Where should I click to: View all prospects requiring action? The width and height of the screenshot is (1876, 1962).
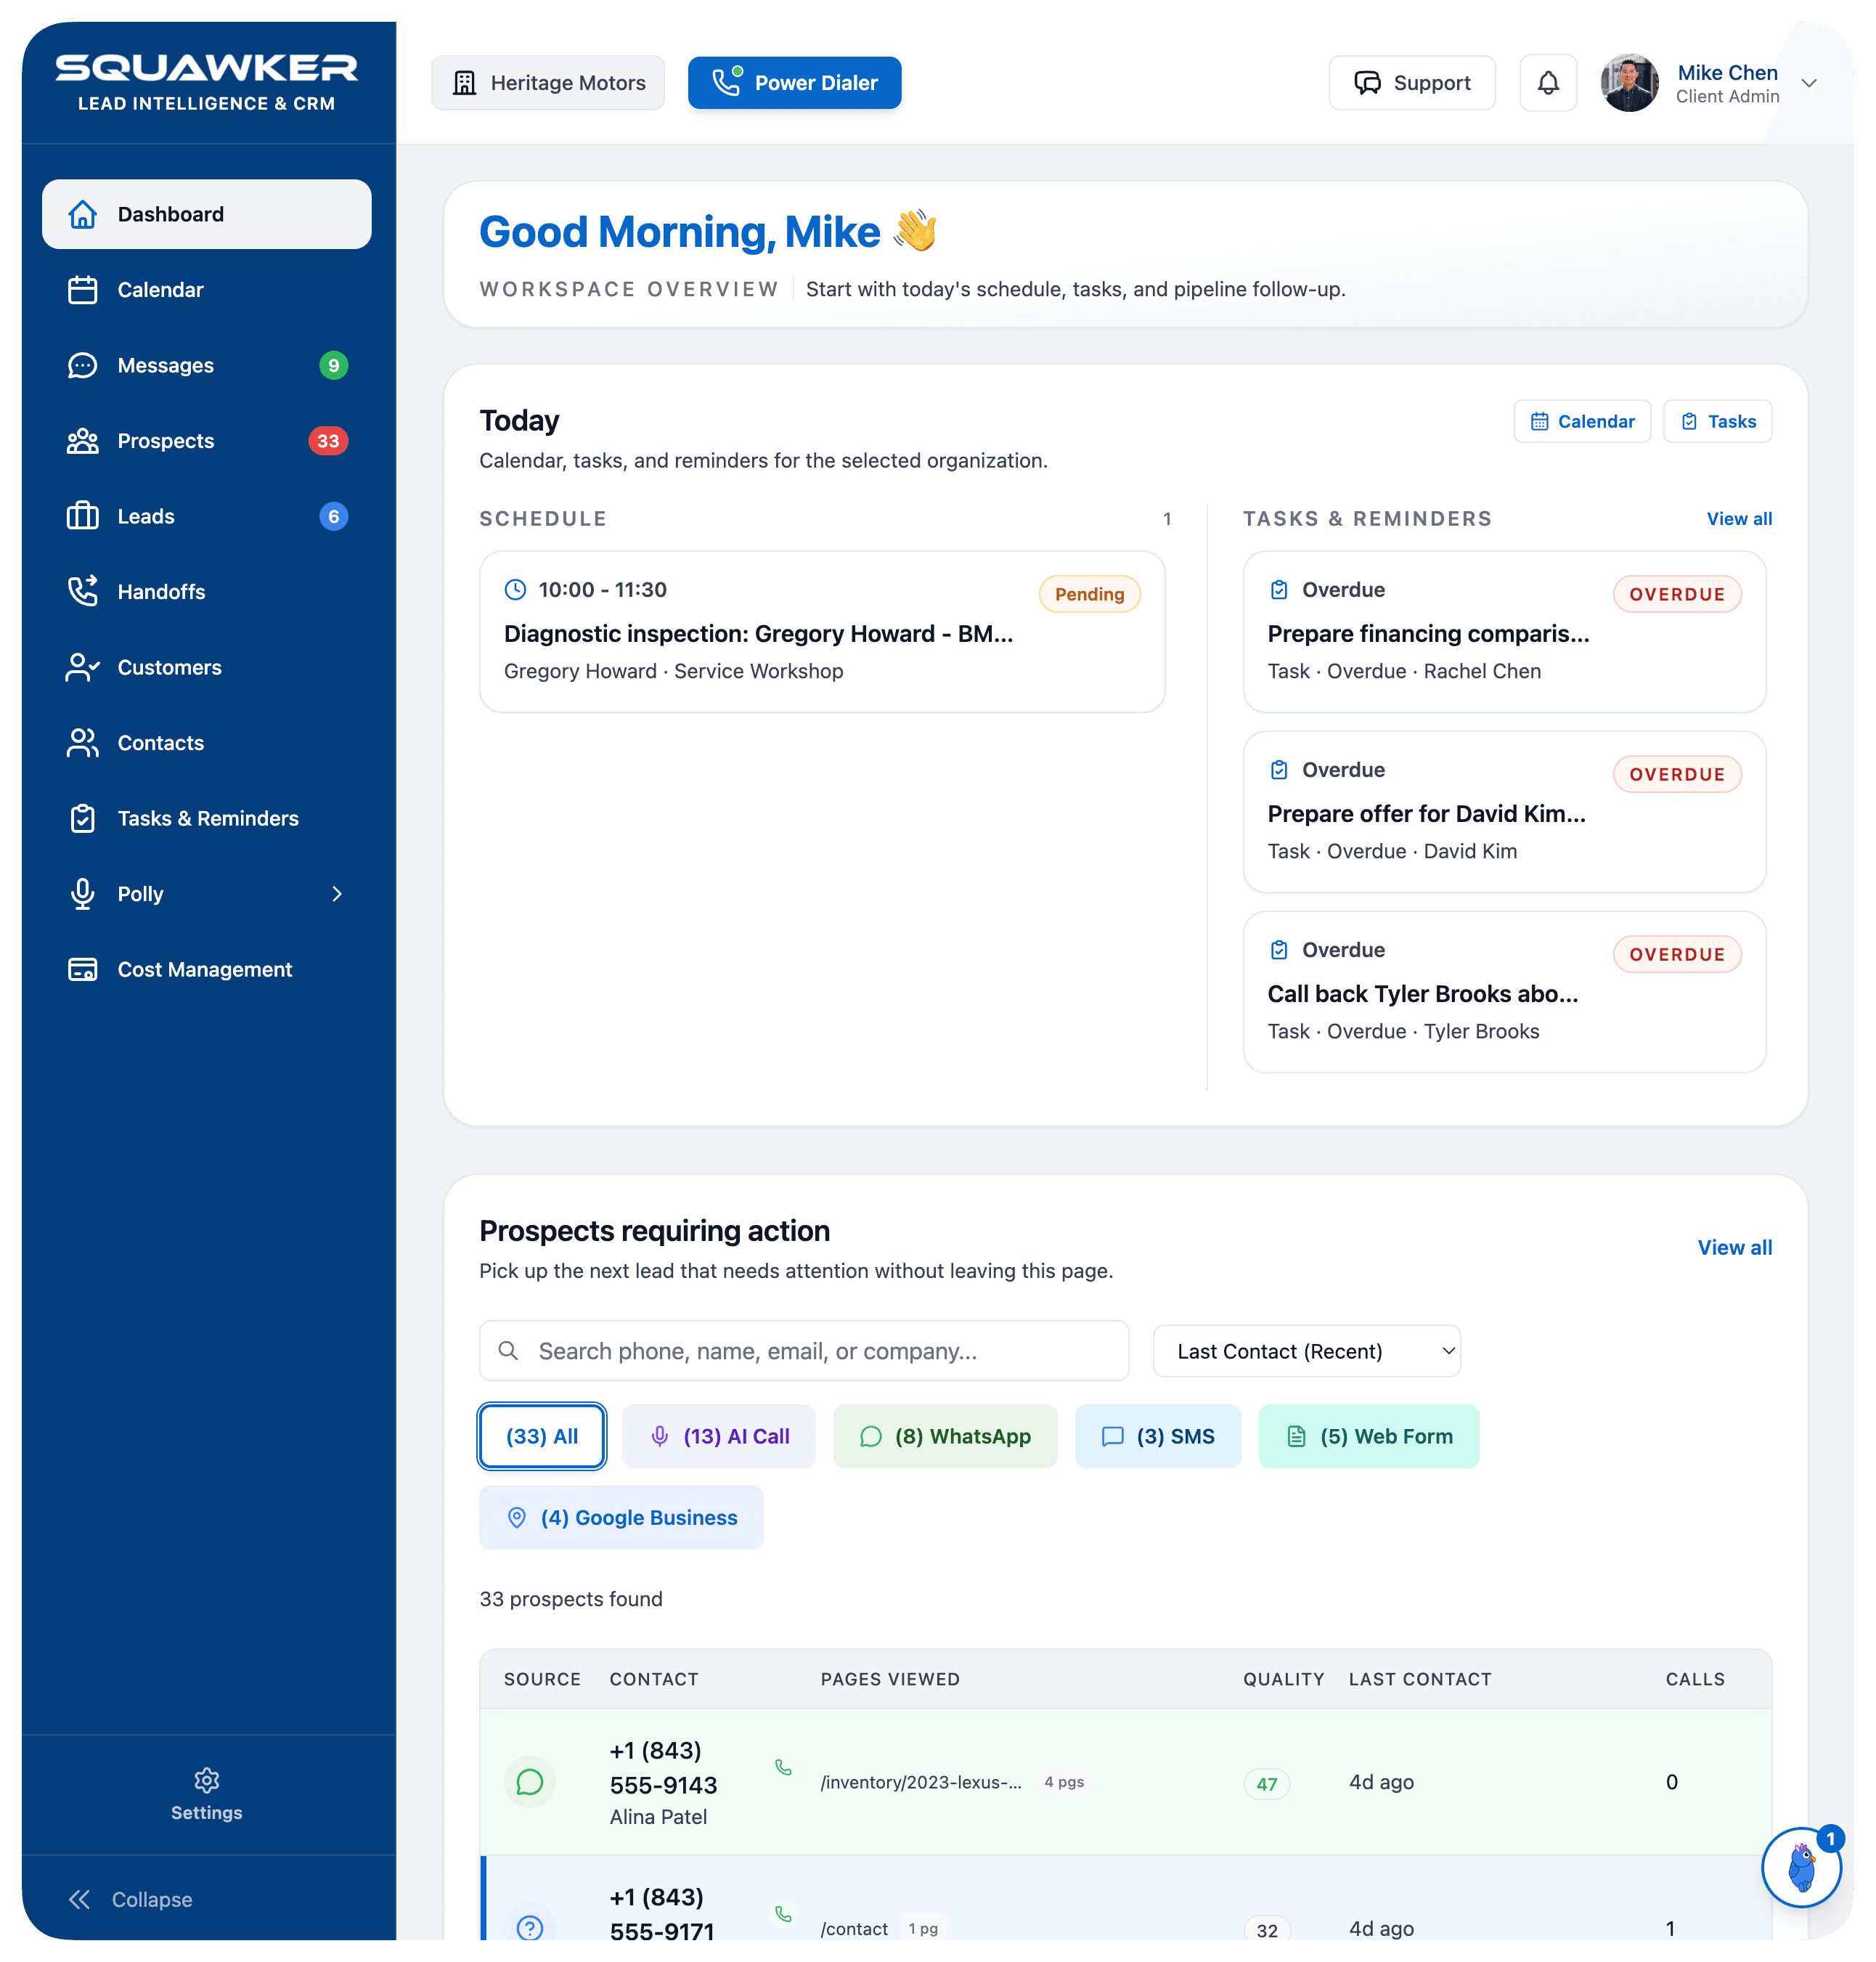coord(1734,1248)
